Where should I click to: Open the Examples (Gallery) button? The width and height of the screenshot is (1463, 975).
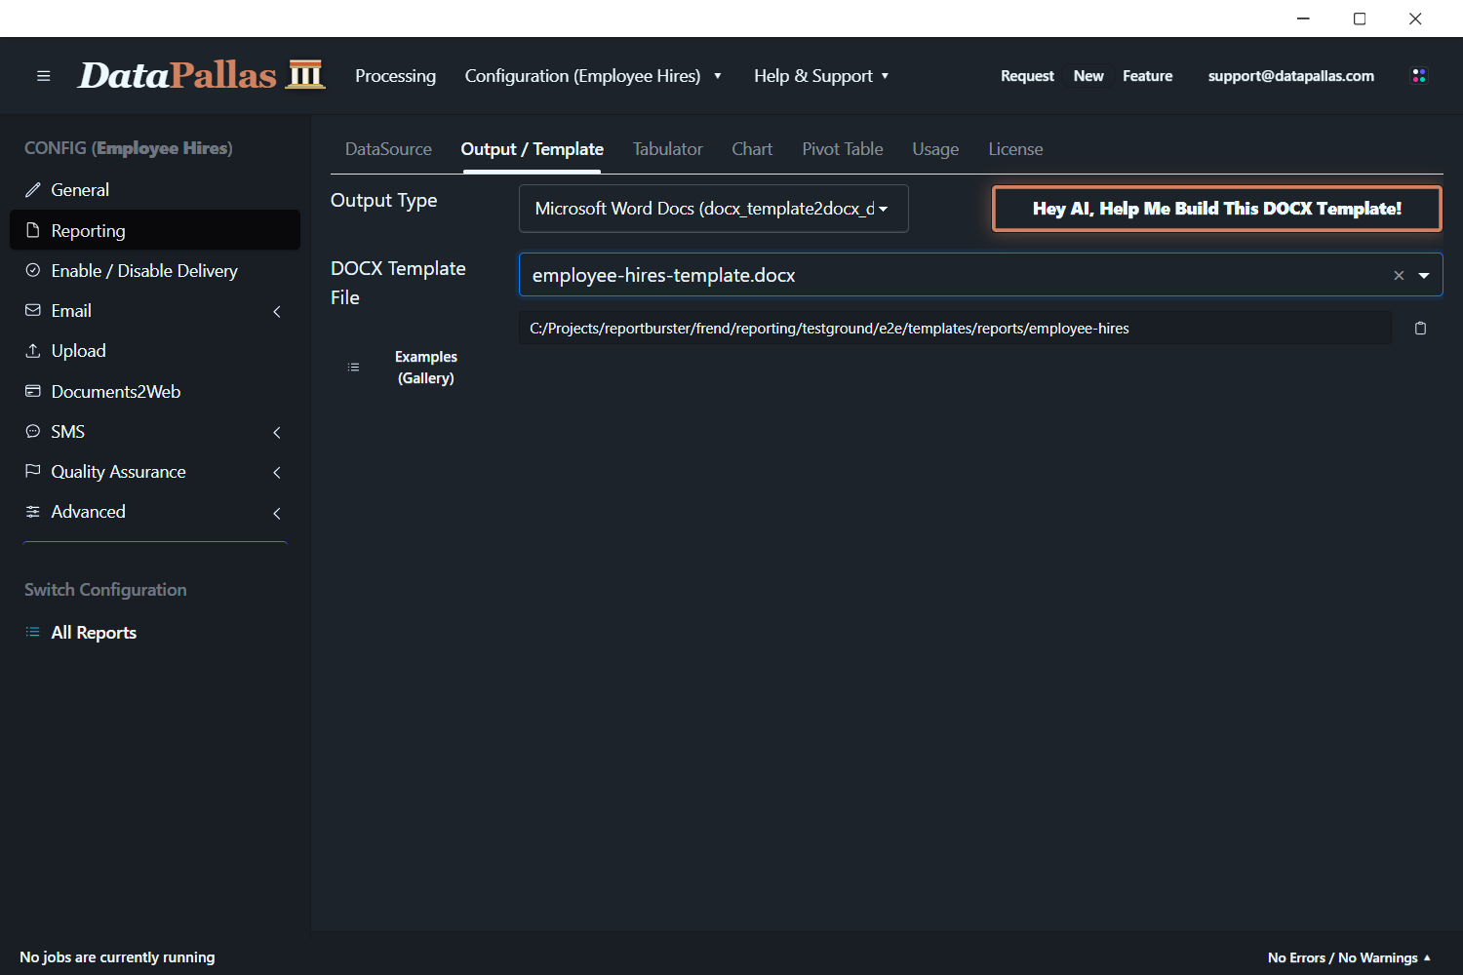426,368
